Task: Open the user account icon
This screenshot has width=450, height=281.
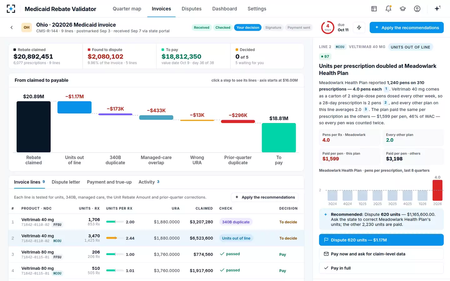Action: (x=417, y=9)
